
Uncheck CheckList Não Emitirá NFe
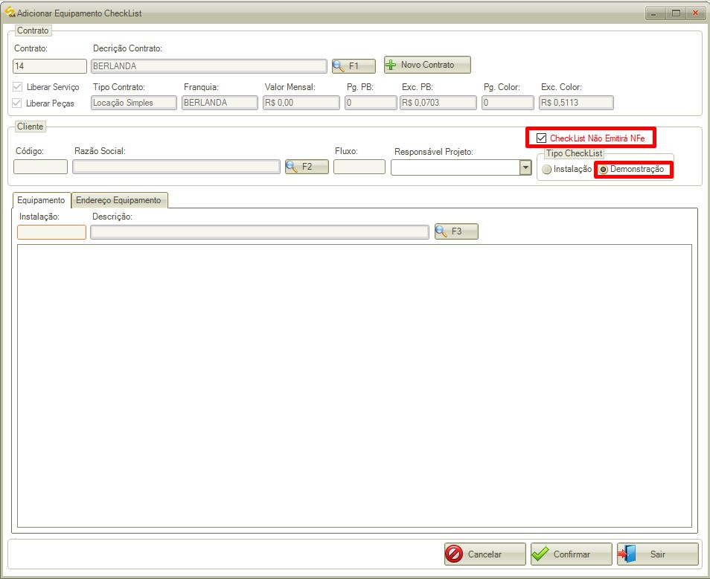[541, 138]
